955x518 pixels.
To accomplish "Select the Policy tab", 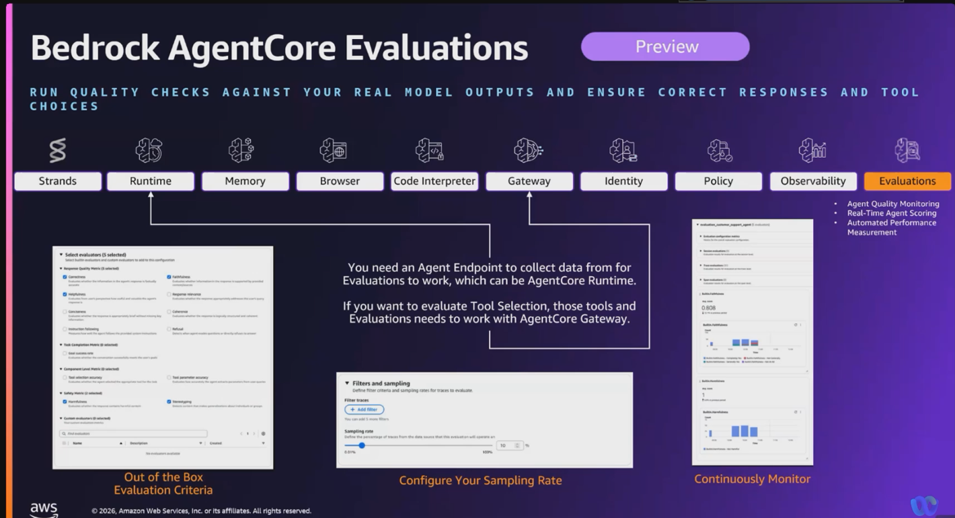I will click(718, 181).
